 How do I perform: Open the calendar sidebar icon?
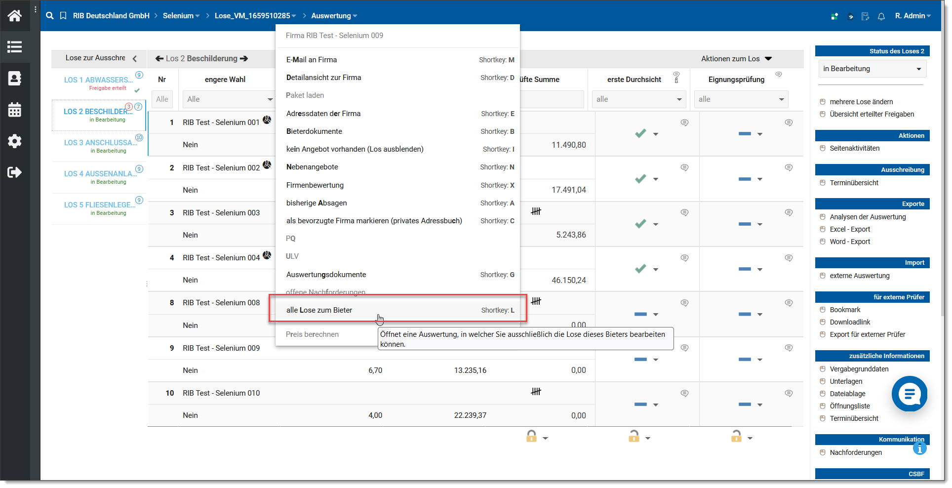[x=14, y=109]
